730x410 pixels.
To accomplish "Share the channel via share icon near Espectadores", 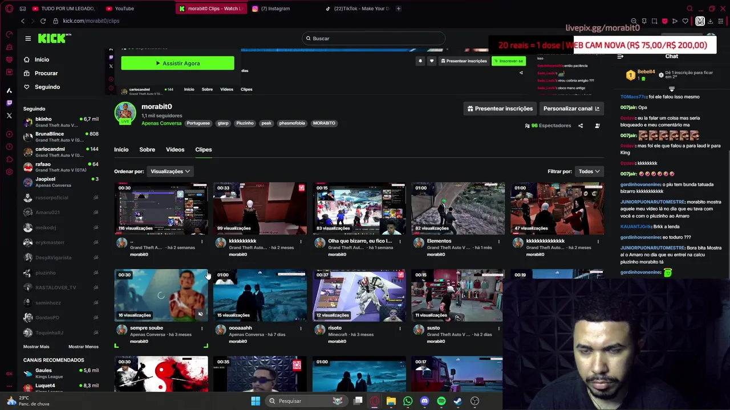I will tap(581, 125).
